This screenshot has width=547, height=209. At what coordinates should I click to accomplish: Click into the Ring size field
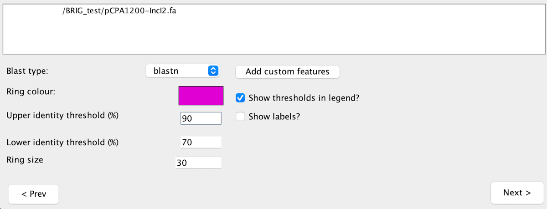tap(198, 163)
